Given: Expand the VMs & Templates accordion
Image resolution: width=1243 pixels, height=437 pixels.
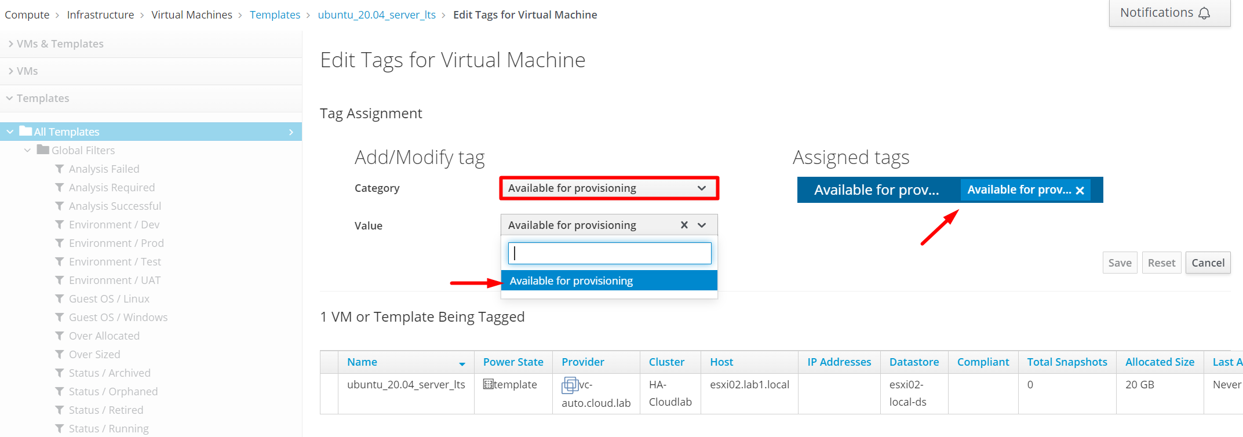Looking at the screenshot, I should click(x=151, y=43).
